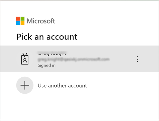159x121 pixels.
Task: Click the plus icon to add account
Action: coord(25,85)
